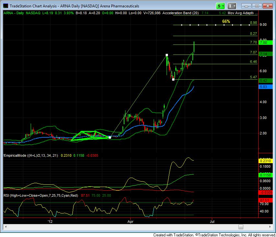Click the 9.00 price axis value
The height and width of the screenshot is (237, 276).
coord(263,25)
